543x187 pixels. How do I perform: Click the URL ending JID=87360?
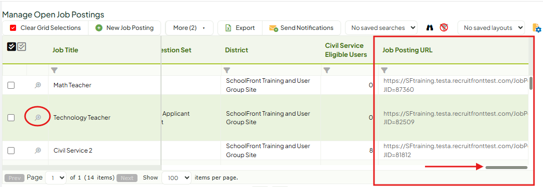click(x=456, y=85)
